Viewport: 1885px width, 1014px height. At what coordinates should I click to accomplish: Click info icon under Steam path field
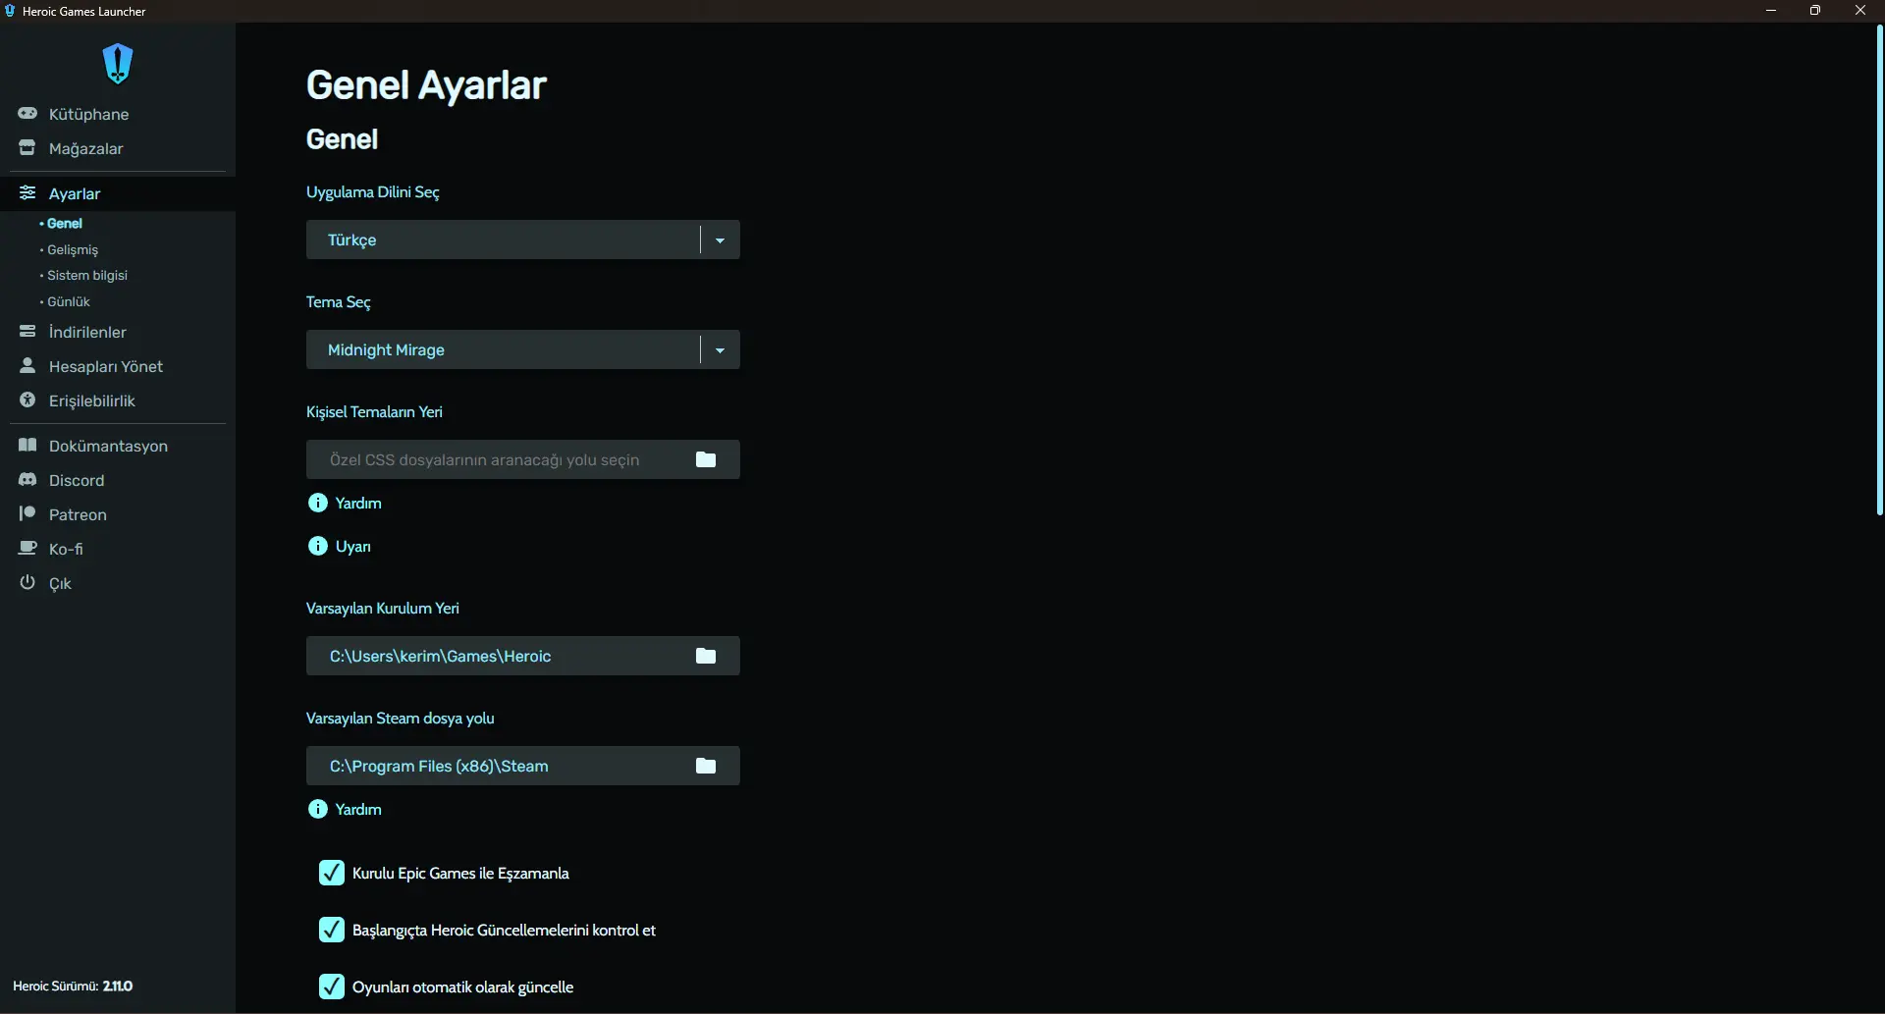click(x=318, y=809)
